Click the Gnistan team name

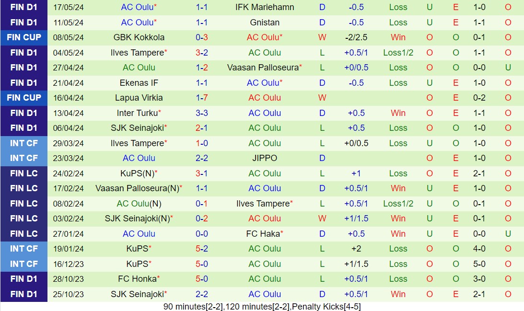pyautogui.click(x=265, y=23)
